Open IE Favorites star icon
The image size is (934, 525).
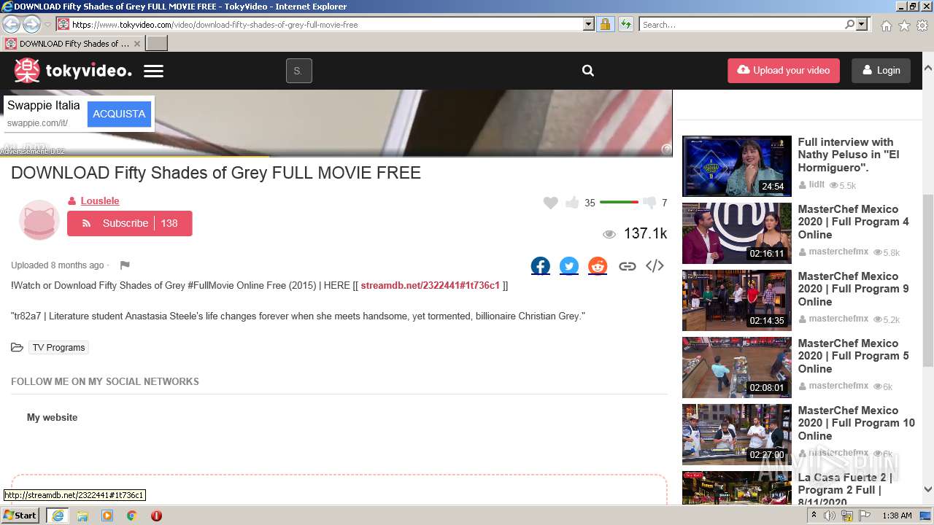click(904, 26)
